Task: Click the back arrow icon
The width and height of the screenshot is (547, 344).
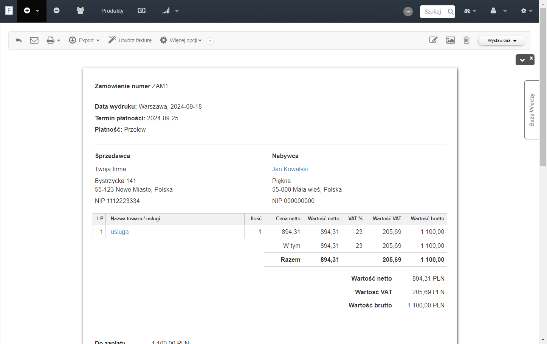Action: 19,40
